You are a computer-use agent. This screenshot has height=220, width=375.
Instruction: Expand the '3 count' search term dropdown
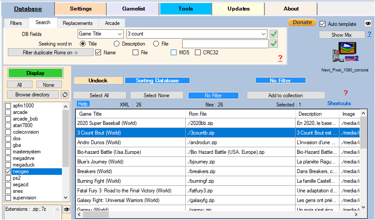point(263,34)
